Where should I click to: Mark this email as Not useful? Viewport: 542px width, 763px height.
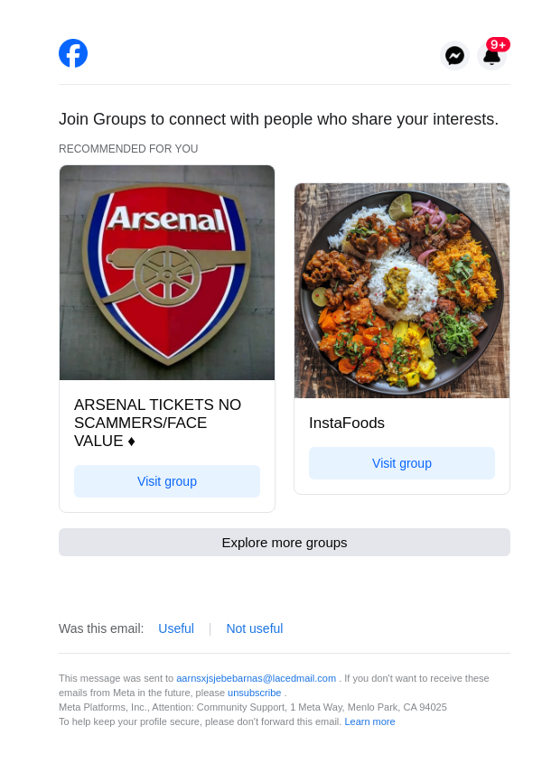pos(254,628)
